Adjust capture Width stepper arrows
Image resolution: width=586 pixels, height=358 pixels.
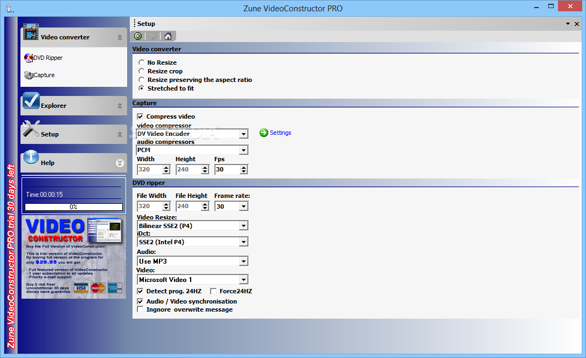click(166, 169)
